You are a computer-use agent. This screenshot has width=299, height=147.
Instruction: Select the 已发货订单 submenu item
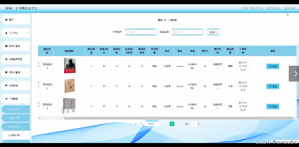(x=16, y=135)
